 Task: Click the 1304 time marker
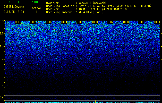point(64,22)
